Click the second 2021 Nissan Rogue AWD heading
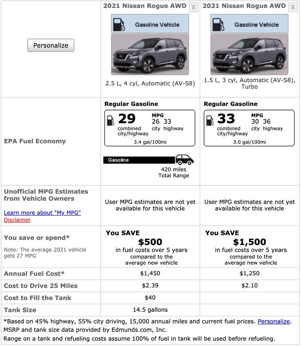Image resolution: width=301 pixels, height=346 pixels. 244,6
